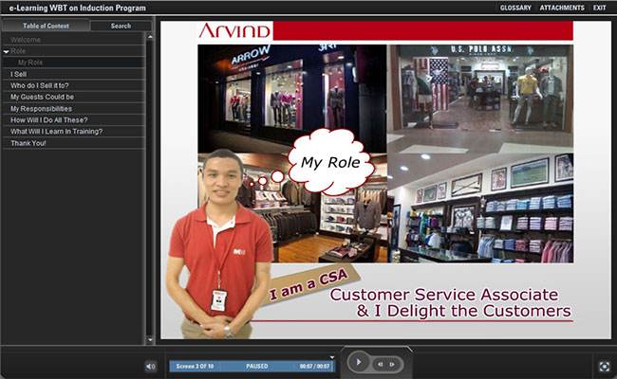Click the My Role thought bubble
Screen dimensions: 617x379
point(330,161)
